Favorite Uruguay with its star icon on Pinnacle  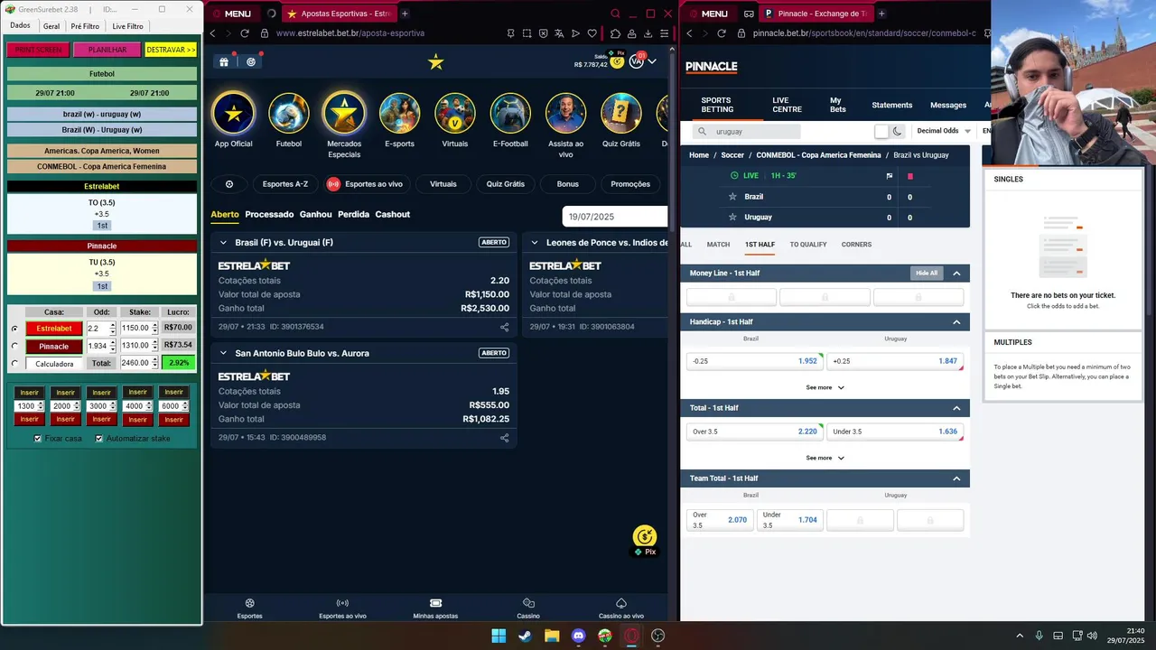point(732,218)
